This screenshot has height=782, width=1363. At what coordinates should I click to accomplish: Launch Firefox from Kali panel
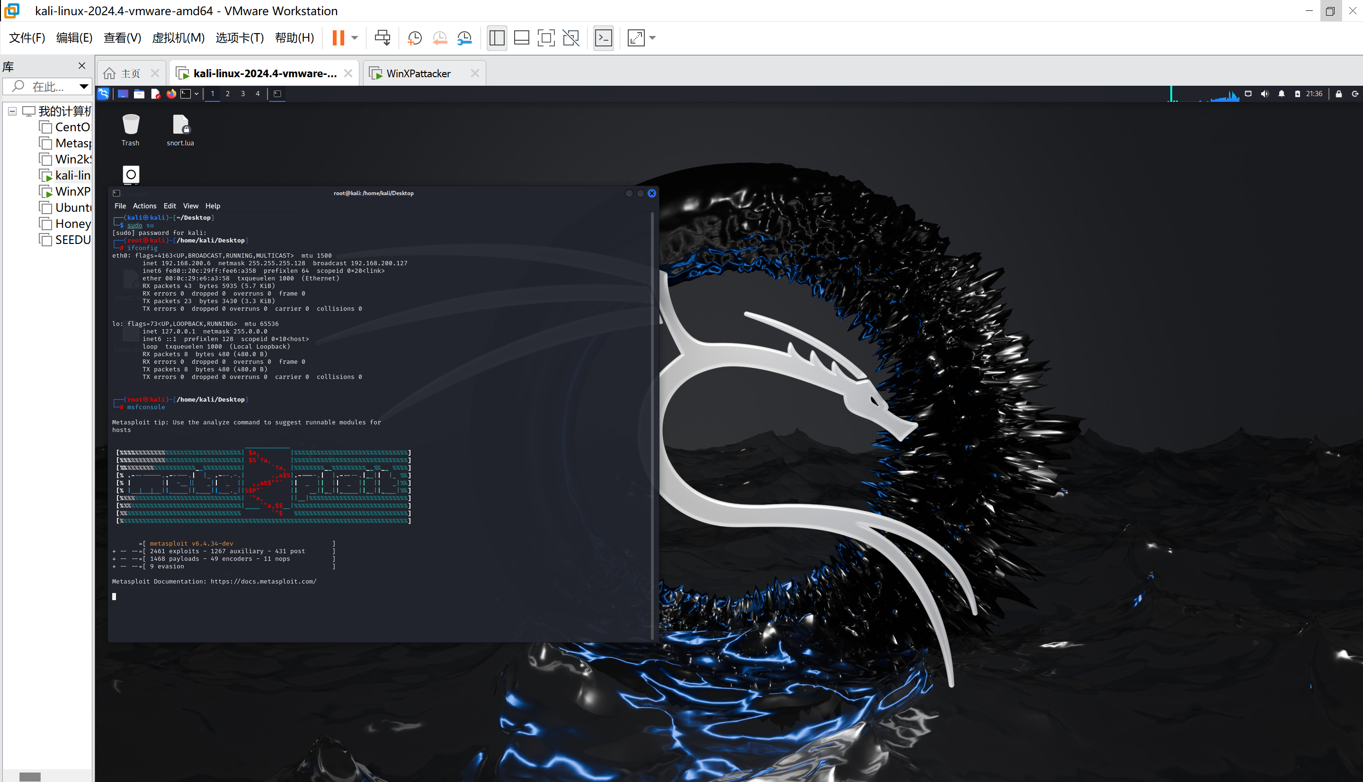171,93
